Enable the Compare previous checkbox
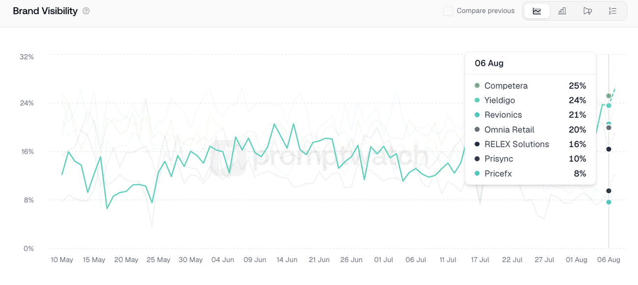The height and width of the screenshot is (285, 638). coord(448,11)
